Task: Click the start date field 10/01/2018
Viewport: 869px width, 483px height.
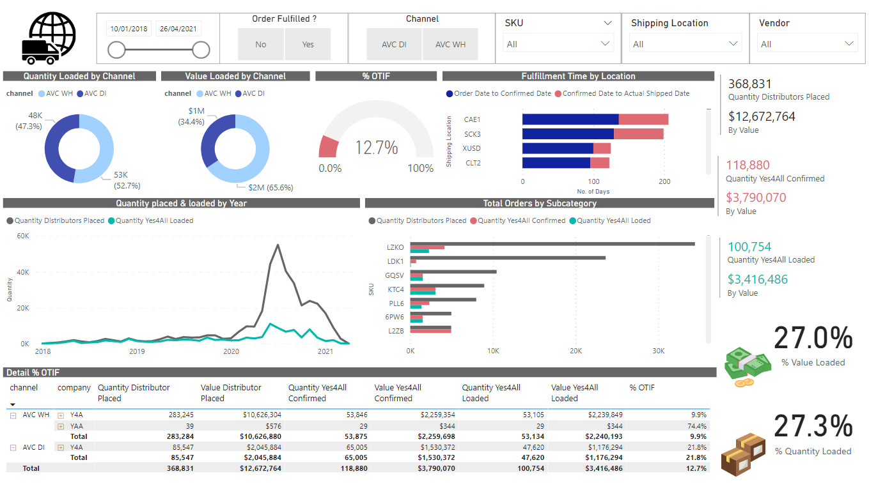Action: click(x=129, y=29)
